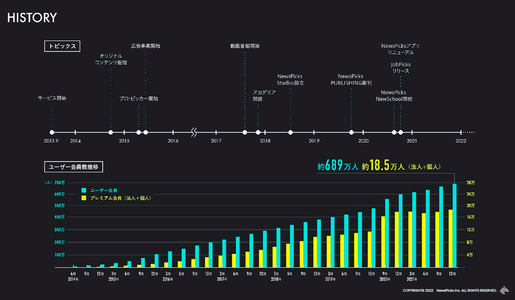The width and height of the screenshot is (515, 300).
Task: Click the timeline break squiggle symbol
Action: click(194, 132)
